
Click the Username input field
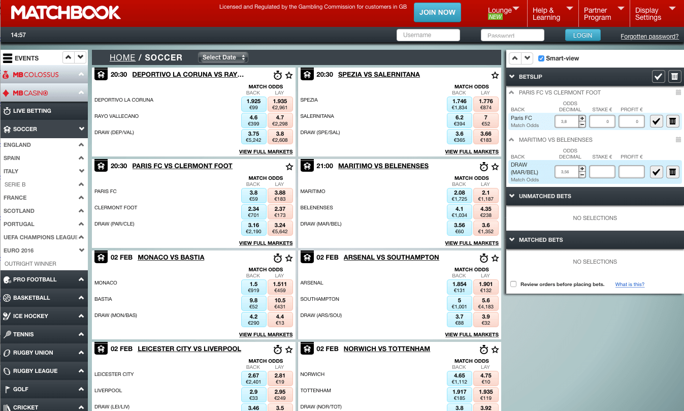click(x=428, y=35)
